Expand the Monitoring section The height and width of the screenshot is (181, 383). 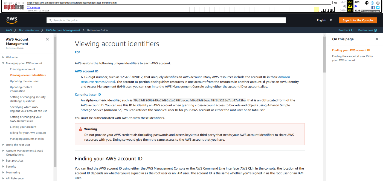click(3, 173)
